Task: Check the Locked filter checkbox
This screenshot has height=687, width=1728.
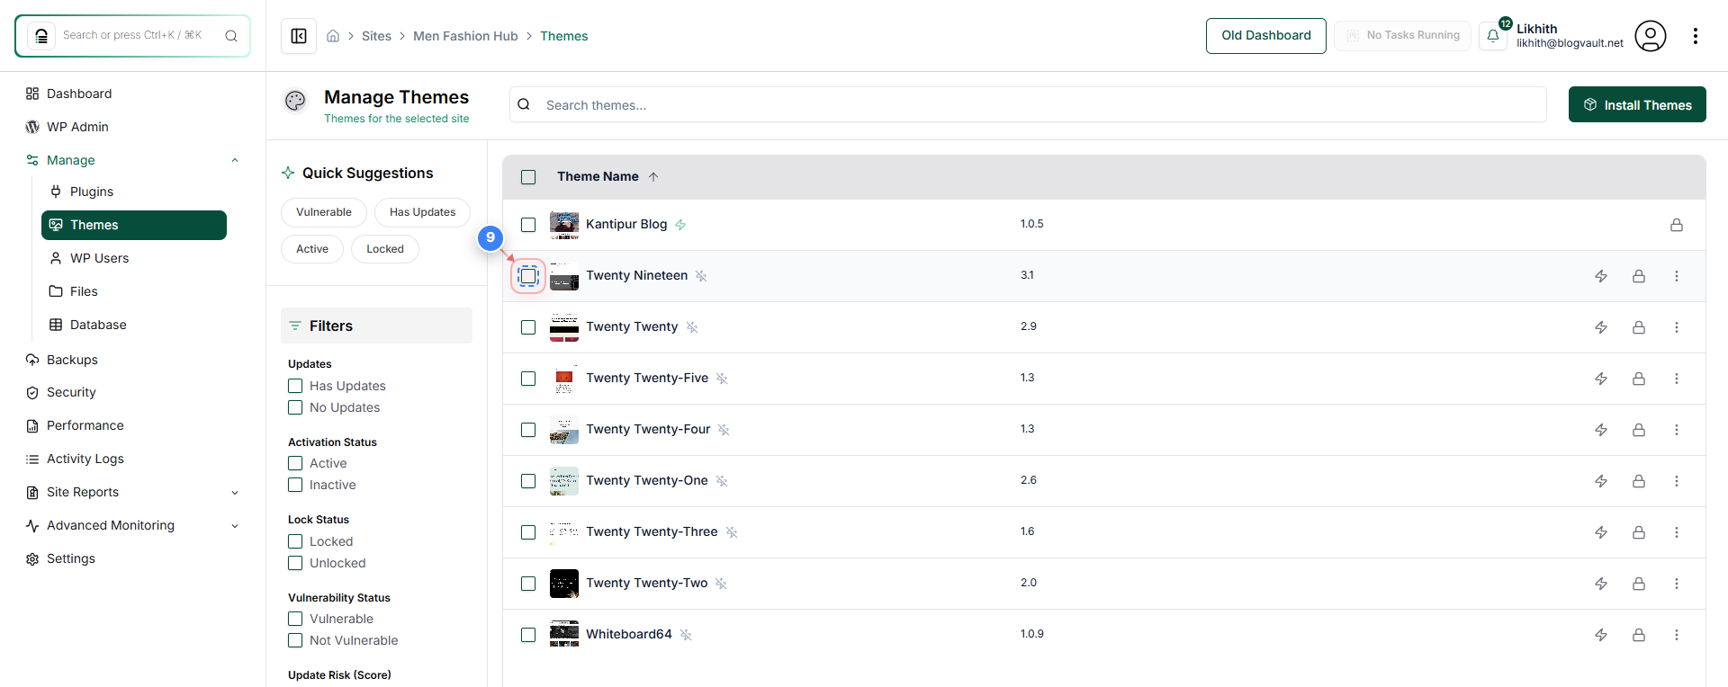Action: coord(295,541)
